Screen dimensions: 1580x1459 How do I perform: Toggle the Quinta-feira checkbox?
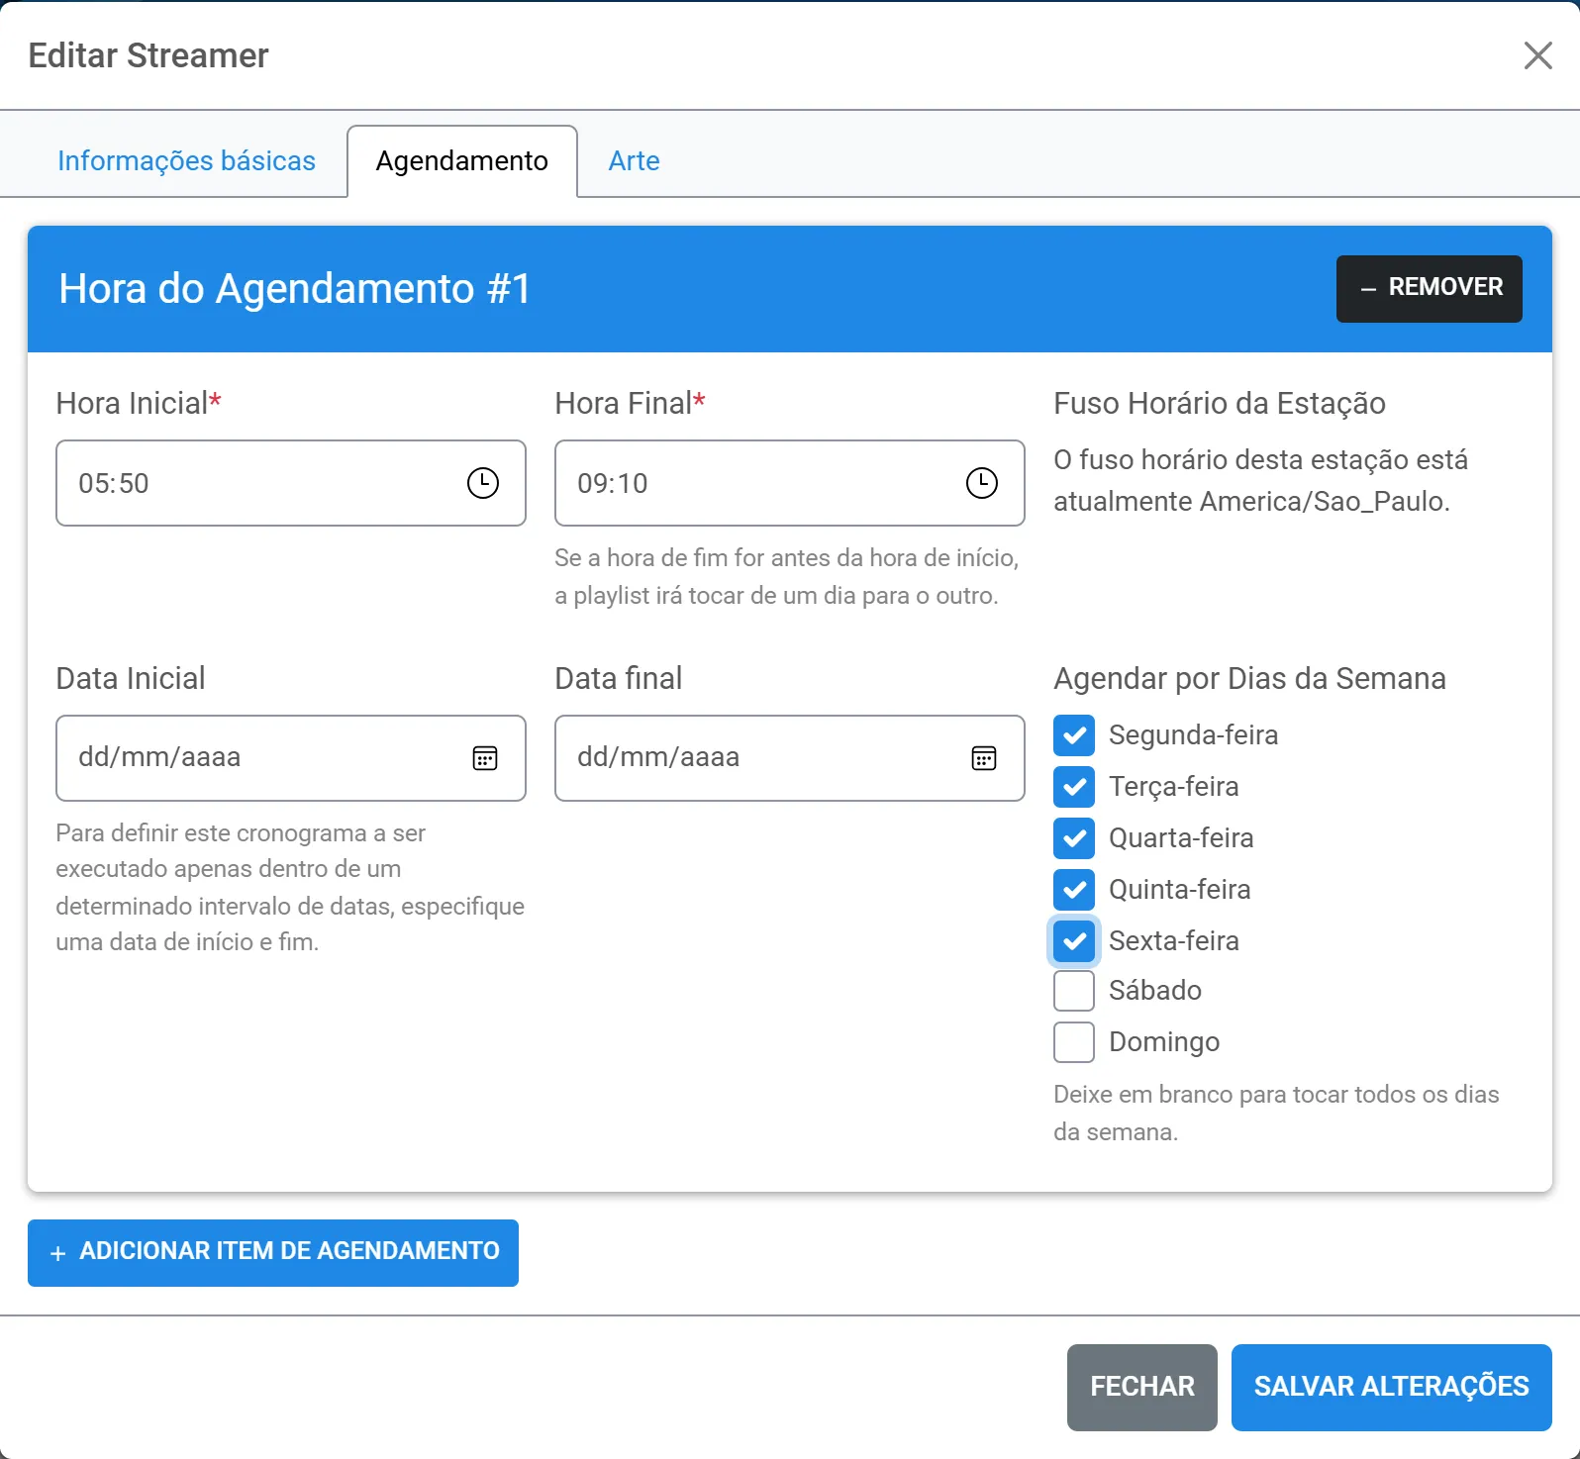click(1074, 890)
